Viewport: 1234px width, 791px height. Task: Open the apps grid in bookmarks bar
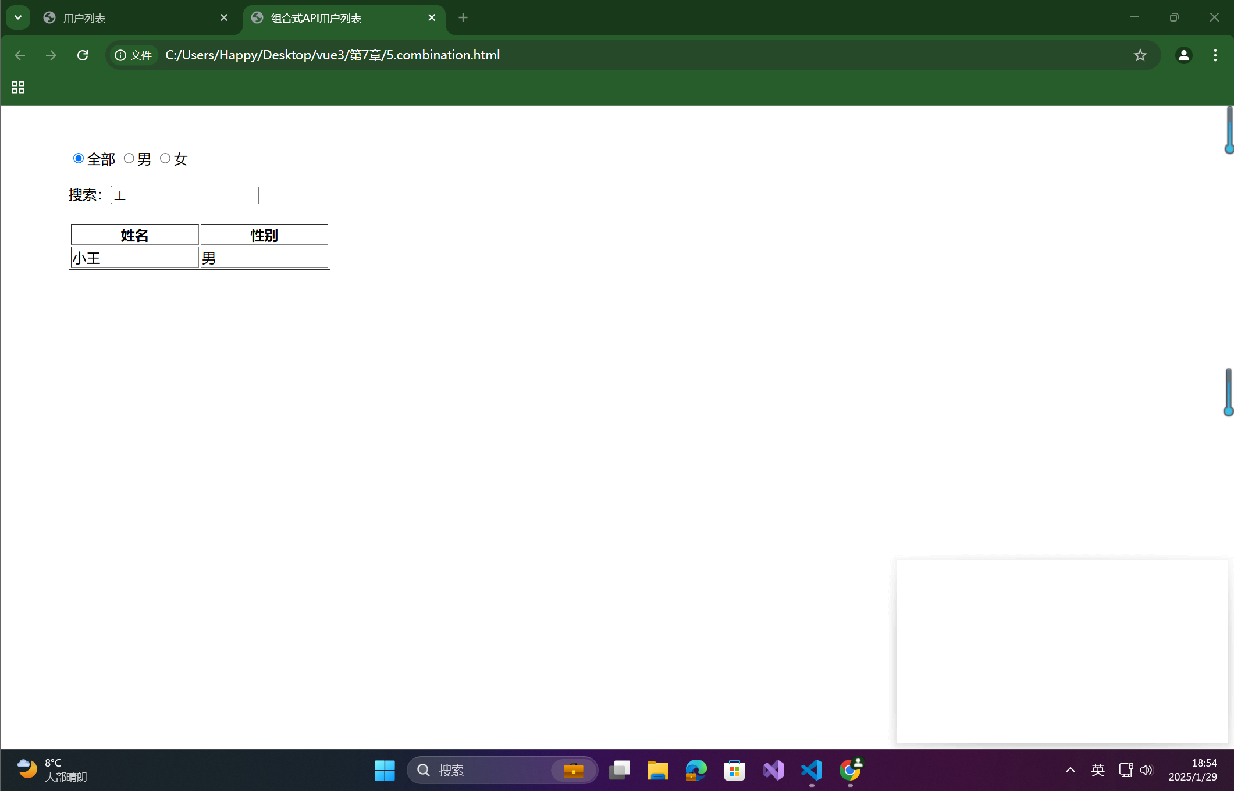(x=18, y=87)
